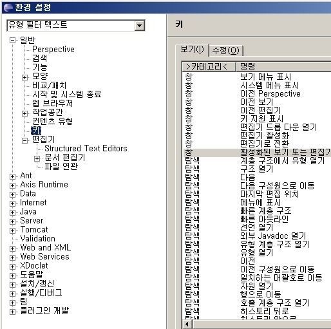The image size is (331, 329).
Task: Expand the Internet tree node
Action: (x=13, y=203)
